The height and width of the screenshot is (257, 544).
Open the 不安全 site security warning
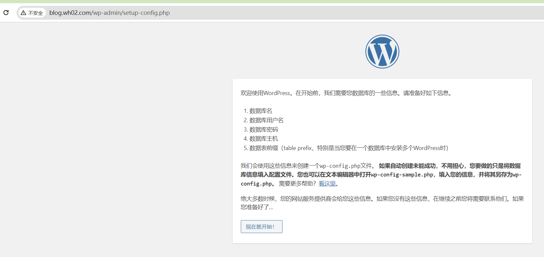click(32, 13)
